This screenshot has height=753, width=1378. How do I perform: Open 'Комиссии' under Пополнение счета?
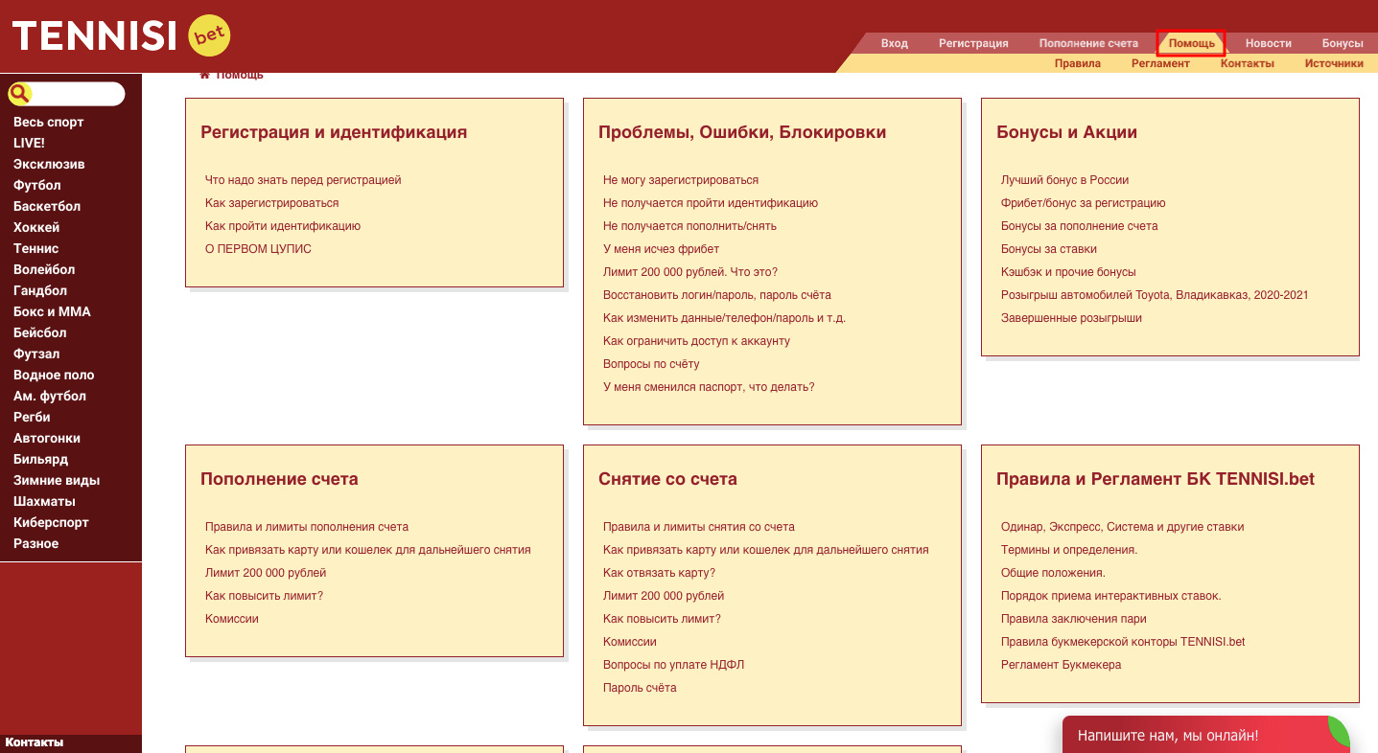coord(232,618)
